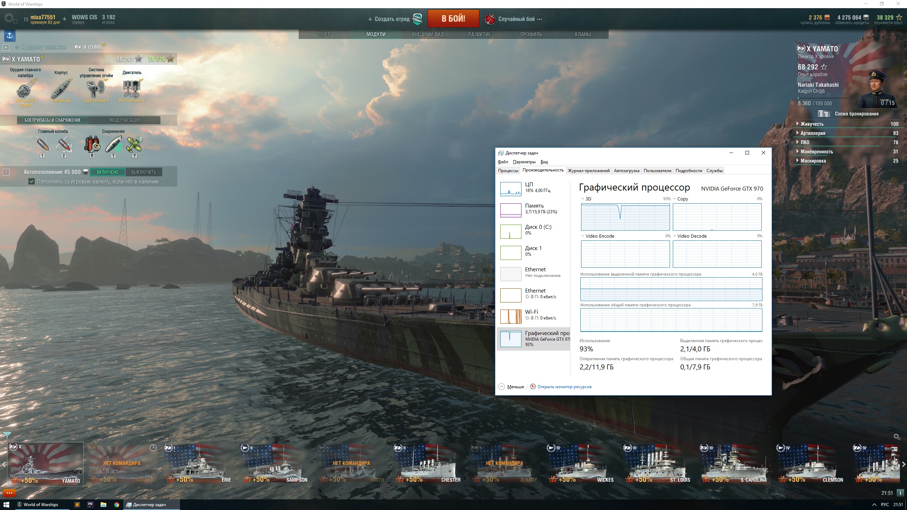
Task: Uncheck replenish using game currency checkbox
Action: [32, 181]
